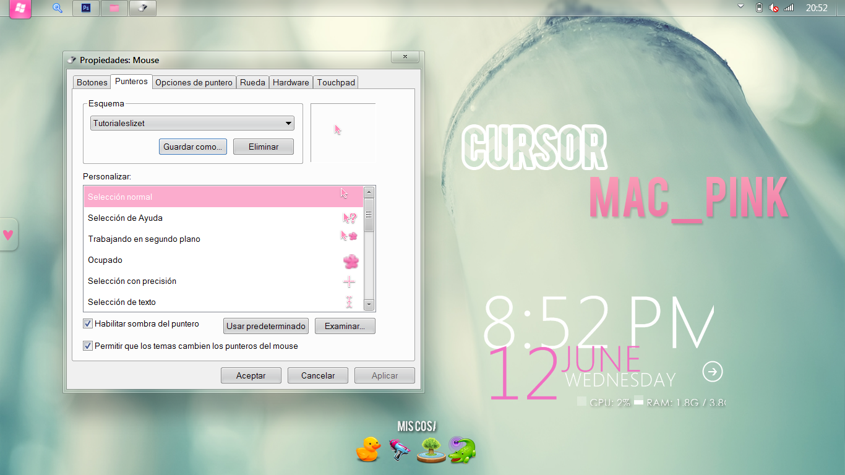
Task: Click the mouse settings icon in the taskbar
Action: coord(142,8)
